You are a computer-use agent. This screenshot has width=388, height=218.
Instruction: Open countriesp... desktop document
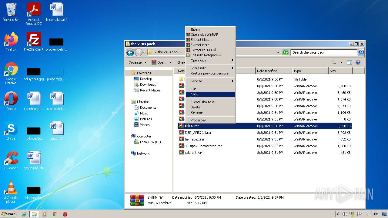(x=34, y=101)
